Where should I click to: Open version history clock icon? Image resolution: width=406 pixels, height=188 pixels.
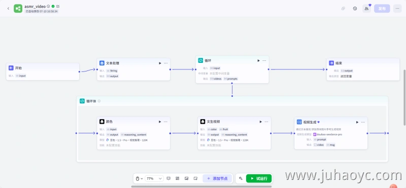(x=355, y=9)
